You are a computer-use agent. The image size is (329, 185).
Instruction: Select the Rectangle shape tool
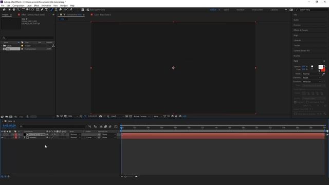[38, 10]
